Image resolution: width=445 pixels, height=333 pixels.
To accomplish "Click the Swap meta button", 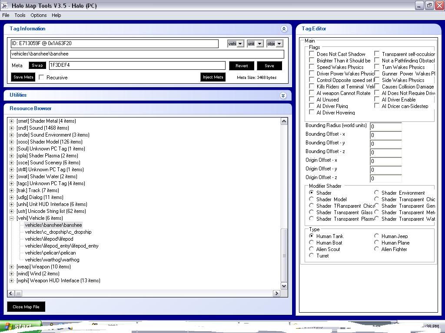I will [x=37, y=65].
